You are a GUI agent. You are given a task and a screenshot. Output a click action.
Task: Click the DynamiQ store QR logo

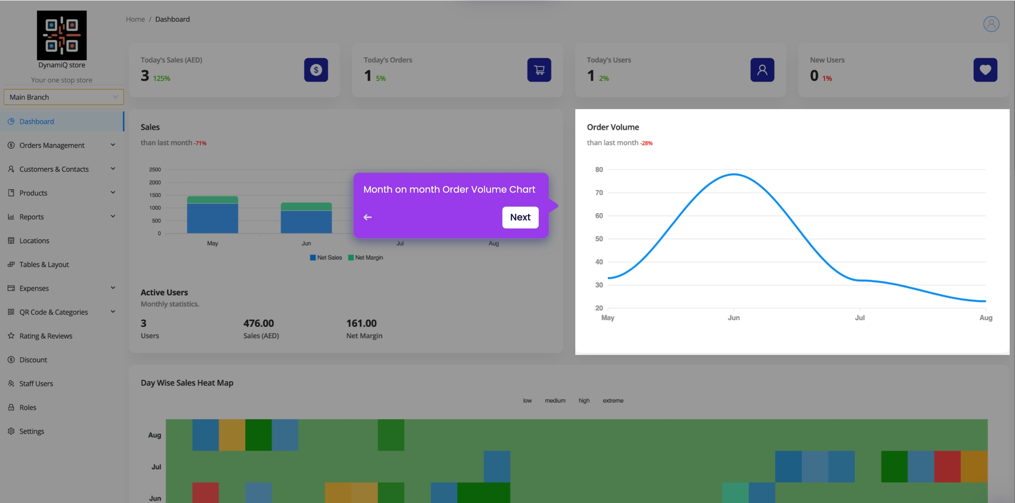click(62, 35)
